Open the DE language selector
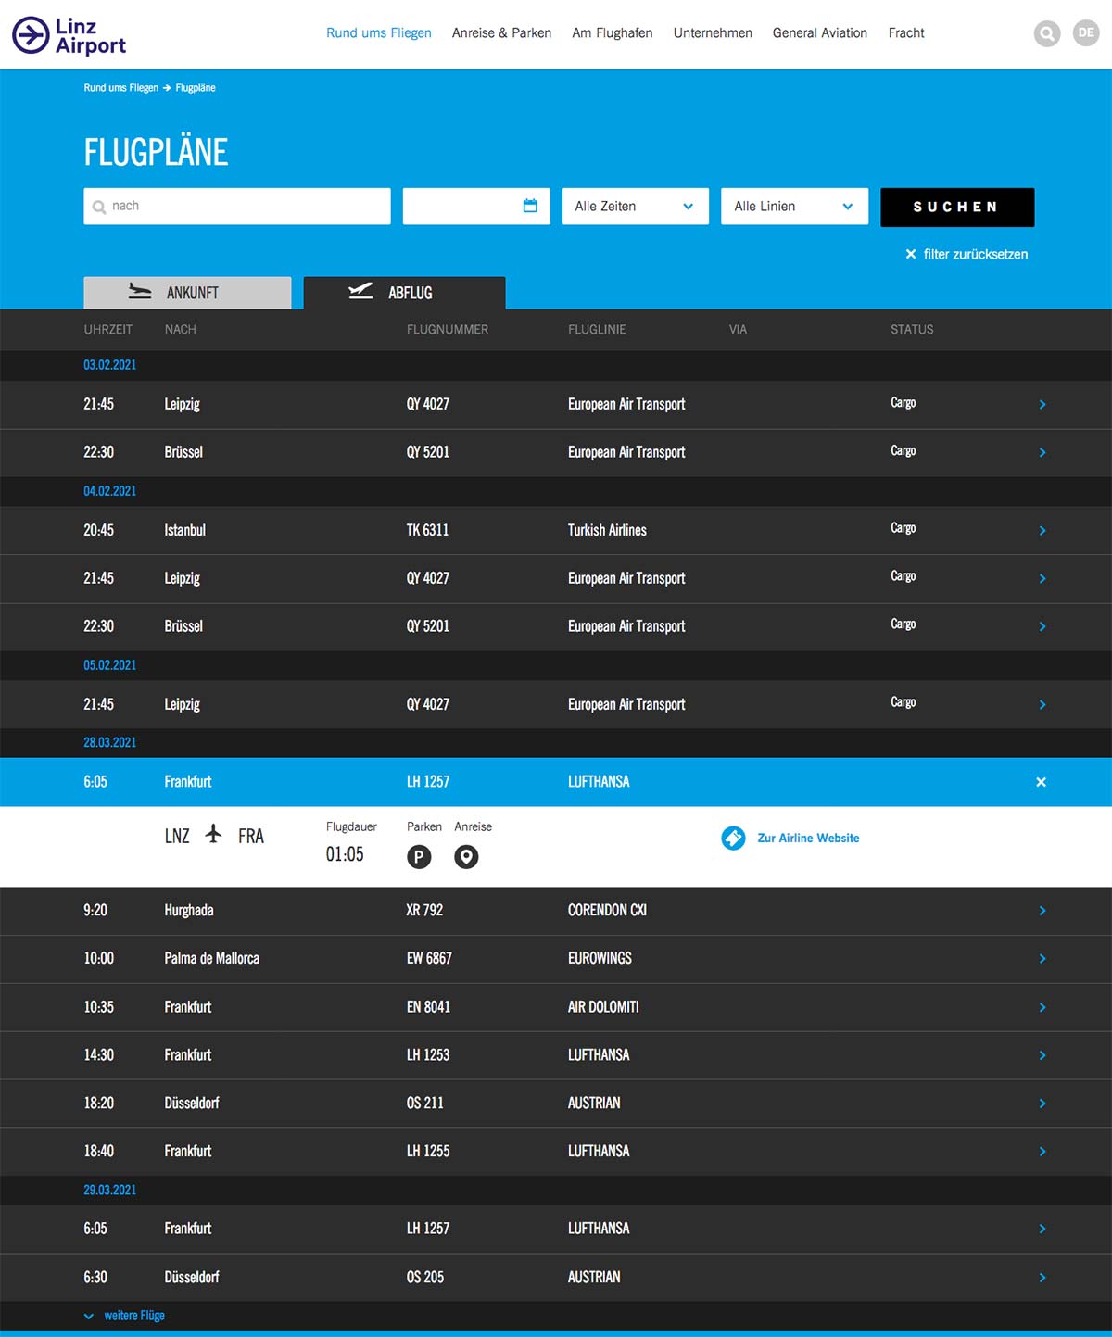 1086,33
